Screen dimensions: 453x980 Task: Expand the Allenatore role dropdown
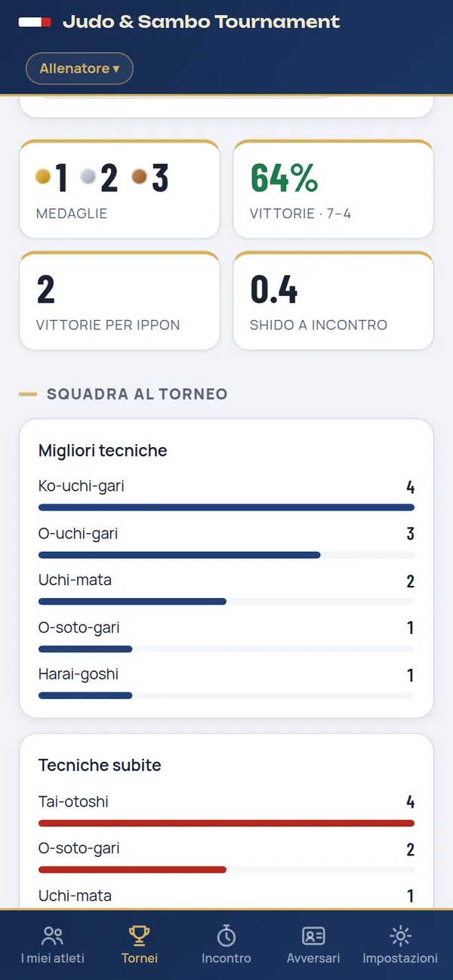coord(79,69)
